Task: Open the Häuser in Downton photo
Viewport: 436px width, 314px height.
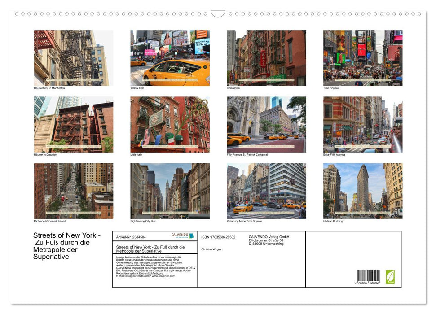Action: point(73,124)
